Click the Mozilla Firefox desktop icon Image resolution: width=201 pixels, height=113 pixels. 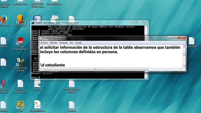coord(3,19)
